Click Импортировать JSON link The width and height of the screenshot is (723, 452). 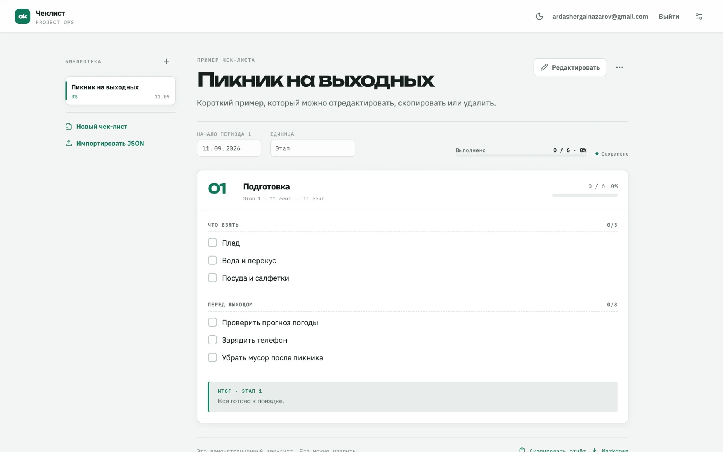tap(110, 143)
